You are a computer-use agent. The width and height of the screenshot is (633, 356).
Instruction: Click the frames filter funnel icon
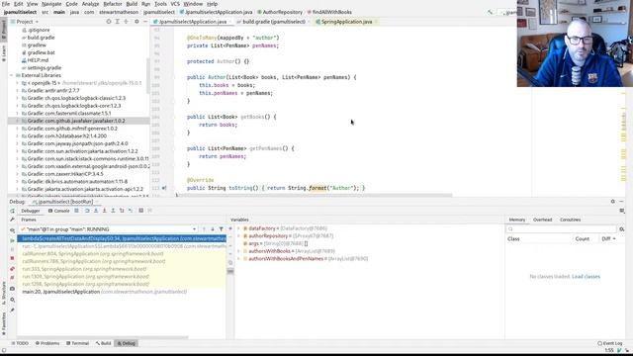221,229
